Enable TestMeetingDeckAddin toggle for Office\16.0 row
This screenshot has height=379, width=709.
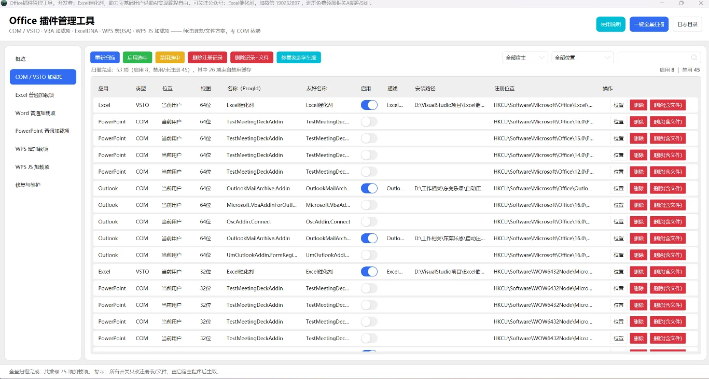369,122
